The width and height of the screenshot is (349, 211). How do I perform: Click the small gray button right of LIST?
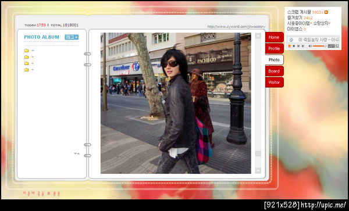[337, 46]
